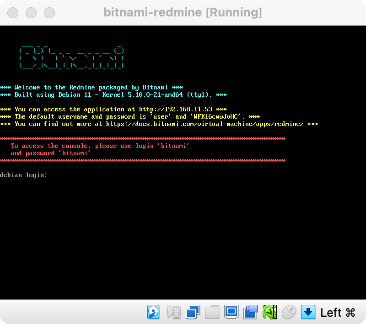Click the password 'WFK16cwwJvHC' text
This screenshot has height=324, width=366.
[x=215, y=117]
